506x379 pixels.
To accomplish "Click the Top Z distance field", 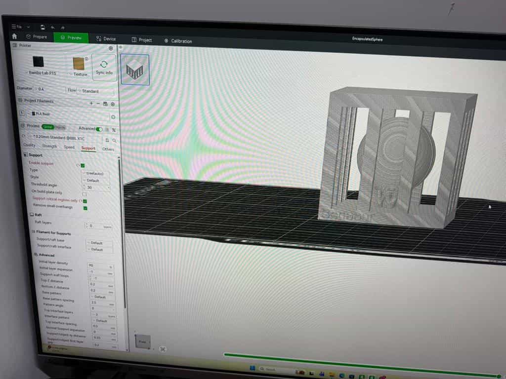I will (x=102, y=285).
